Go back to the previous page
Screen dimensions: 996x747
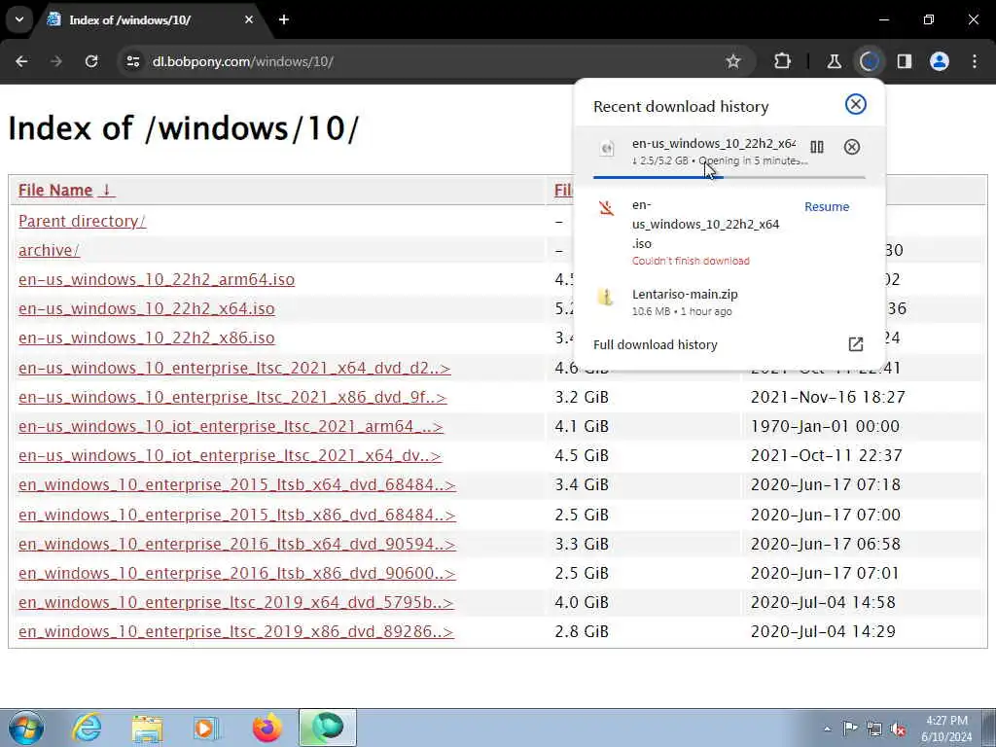[21, 61]
